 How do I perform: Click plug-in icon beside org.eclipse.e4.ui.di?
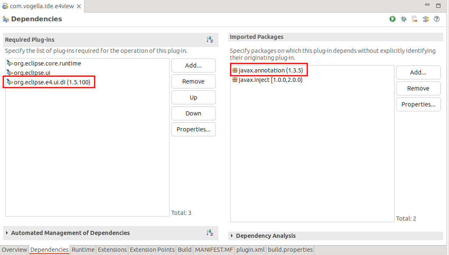click(10, 82)
